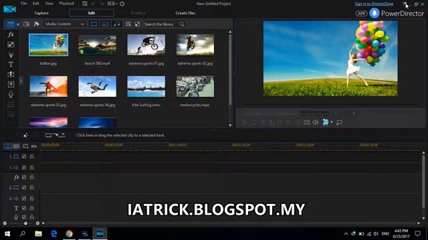Screen dimensions: 428x240
Task: Open the Media Room icon
Action: (11, 24)
